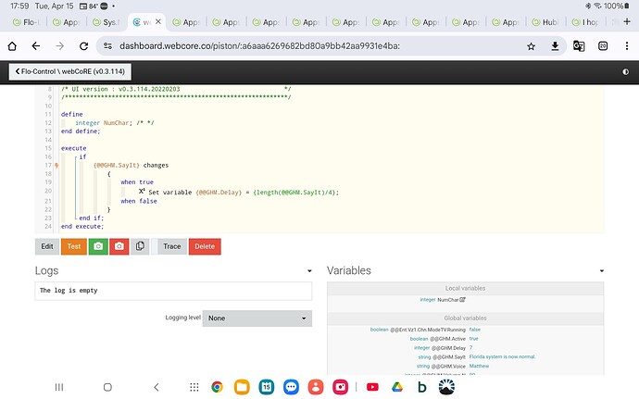Open site info icon in address bar
Viewport: 639px width, 399px height.
point(107,46)
